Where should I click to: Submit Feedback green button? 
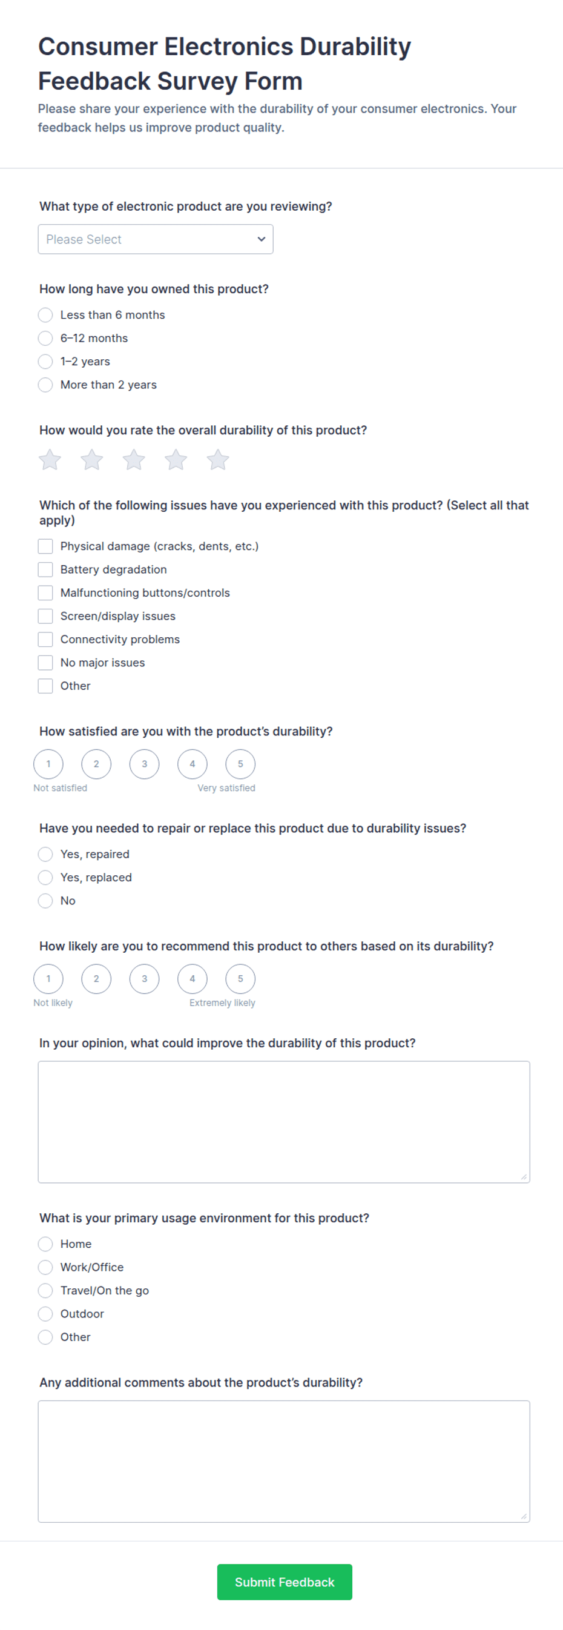(285, 1582)
